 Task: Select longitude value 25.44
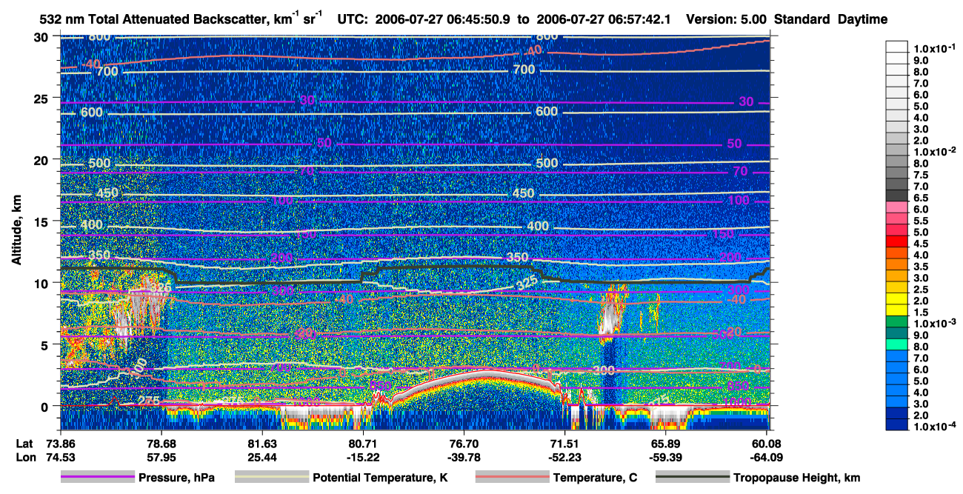[262, 456]
